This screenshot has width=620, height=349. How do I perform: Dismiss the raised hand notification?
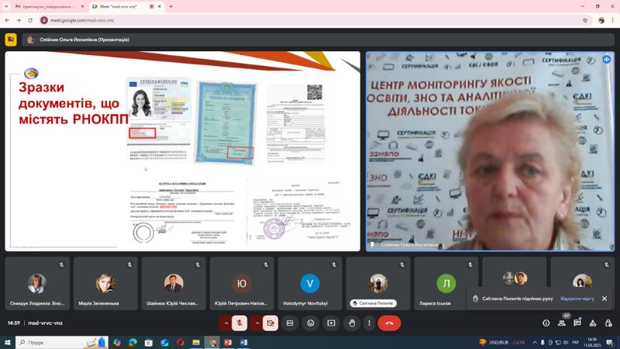point(604,299)
